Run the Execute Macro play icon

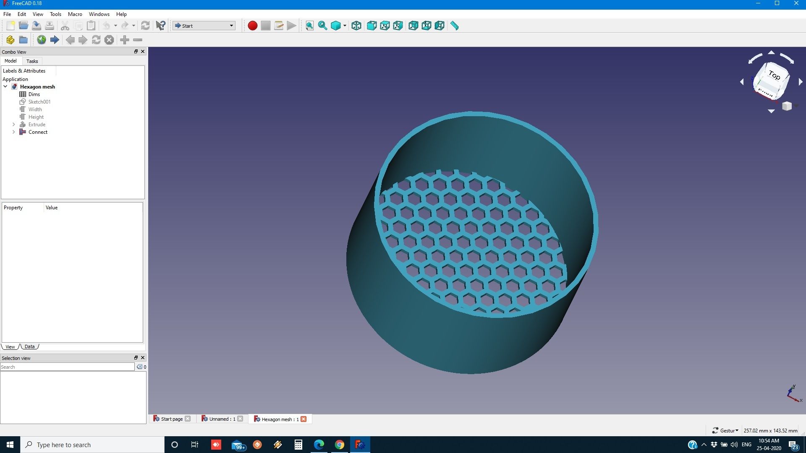291,26
